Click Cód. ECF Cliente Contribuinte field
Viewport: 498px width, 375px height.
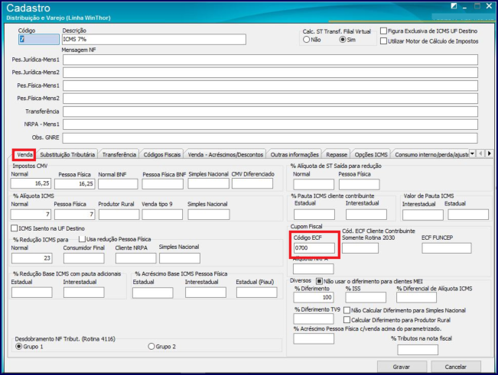(360, 248)
